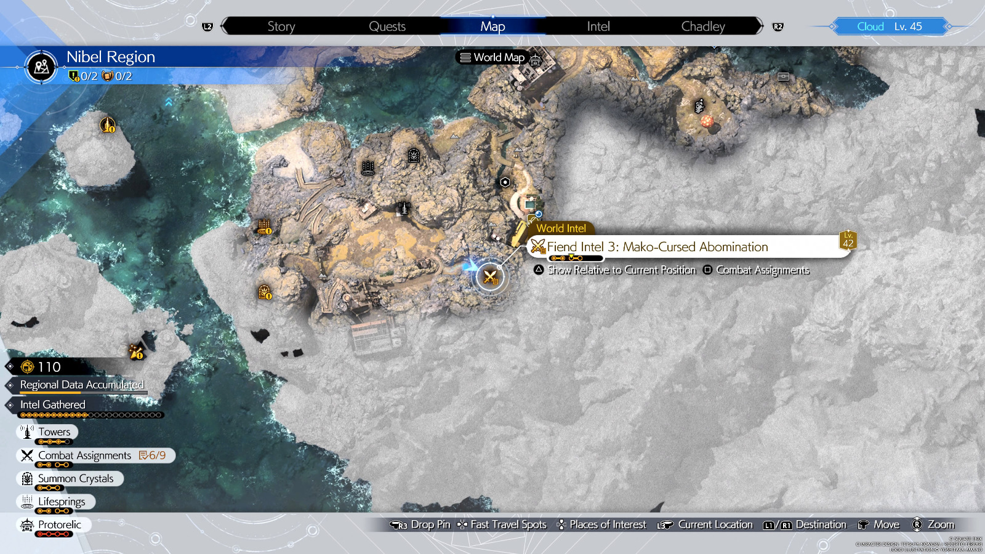Click the radio tower icon on map
985x554 pixels.
point(404,208)
